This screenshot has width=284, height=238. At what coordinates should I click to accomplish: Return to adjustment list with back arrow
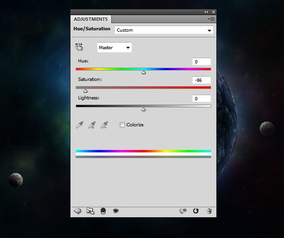[x=77, y=211]
